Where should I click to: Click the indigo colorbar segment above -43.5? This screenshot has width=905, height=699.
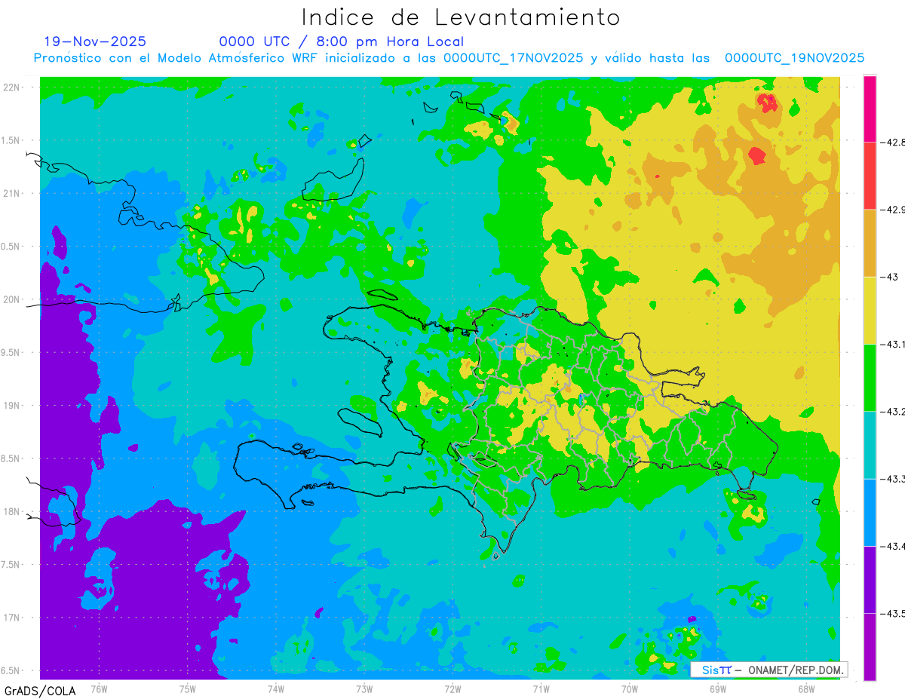[870, 579]
